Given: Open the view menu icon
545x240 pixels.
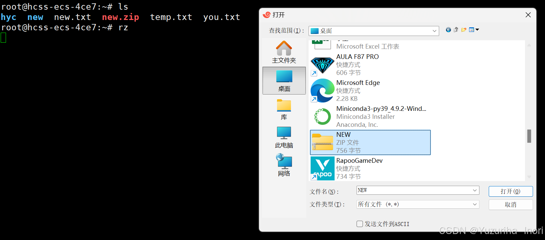Looking at the screenshot, I should click(474, 30).
